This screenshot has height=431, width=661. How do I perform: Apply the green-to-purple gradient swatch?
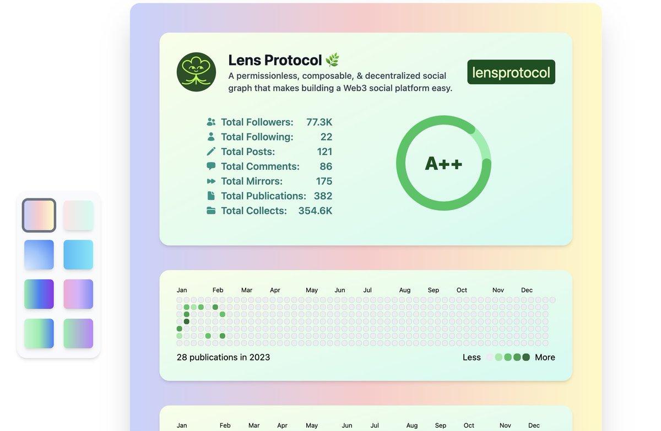pyautogui.click(x=78, y=333)
